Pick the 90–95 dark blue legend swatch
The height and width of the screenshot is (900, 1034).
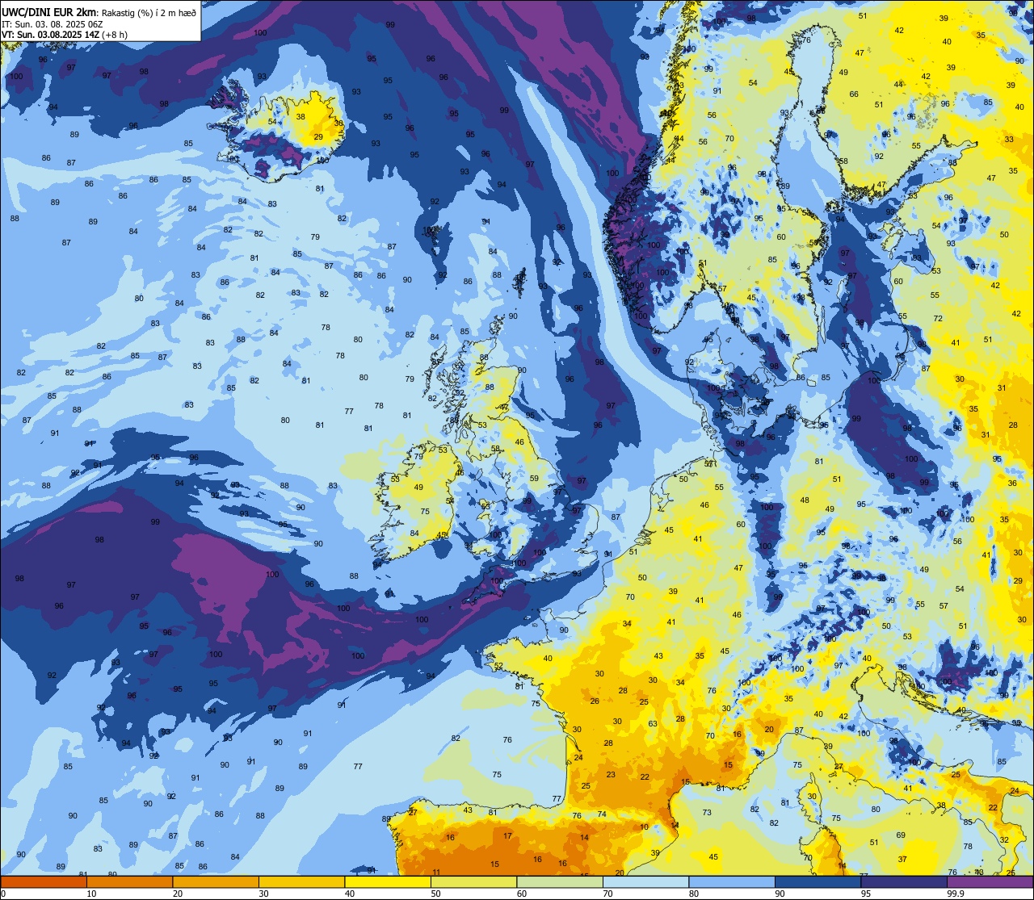click(x=818, y=881)
